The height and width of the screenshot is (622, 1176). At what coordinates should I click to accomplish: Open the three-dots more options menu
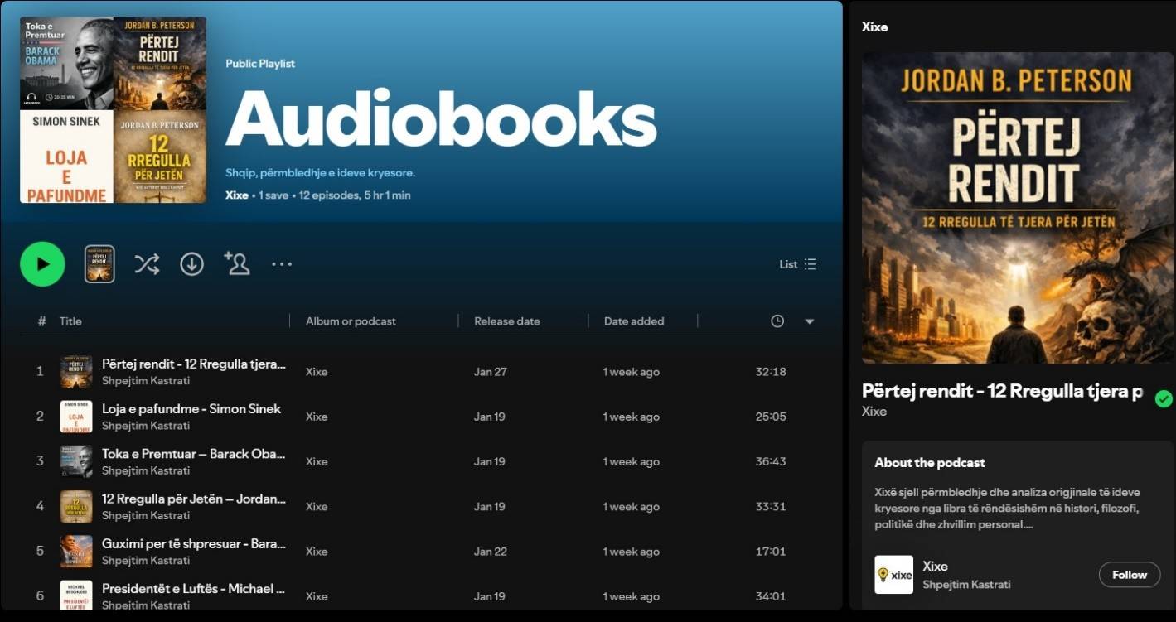[x=282, y=264]
